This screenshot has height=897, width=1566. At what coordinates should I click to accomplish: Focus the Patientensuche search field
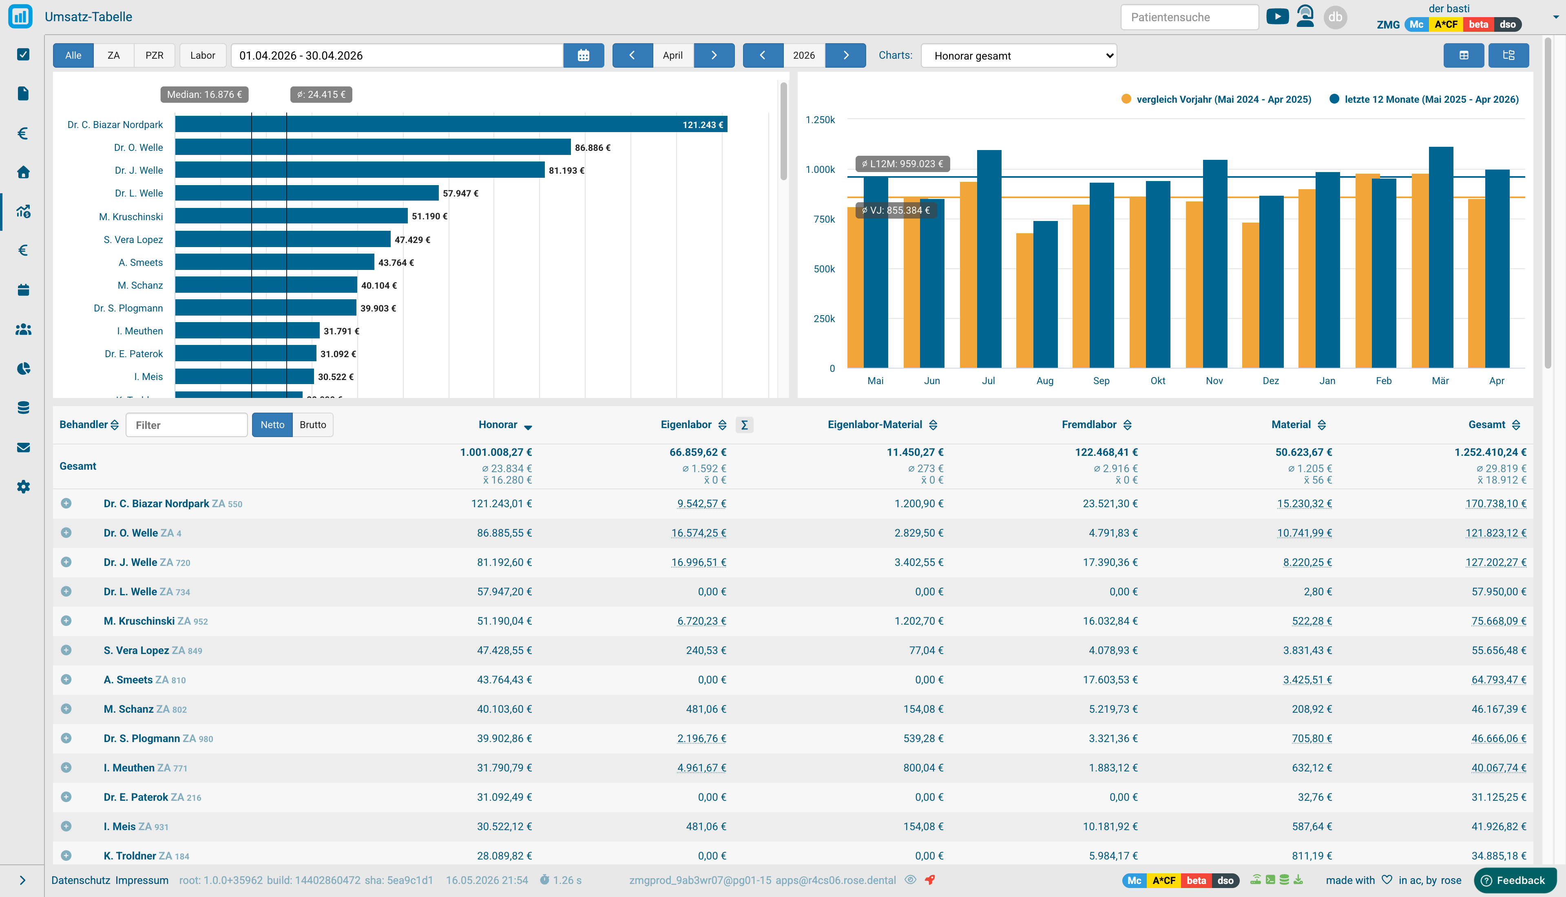1190,17
